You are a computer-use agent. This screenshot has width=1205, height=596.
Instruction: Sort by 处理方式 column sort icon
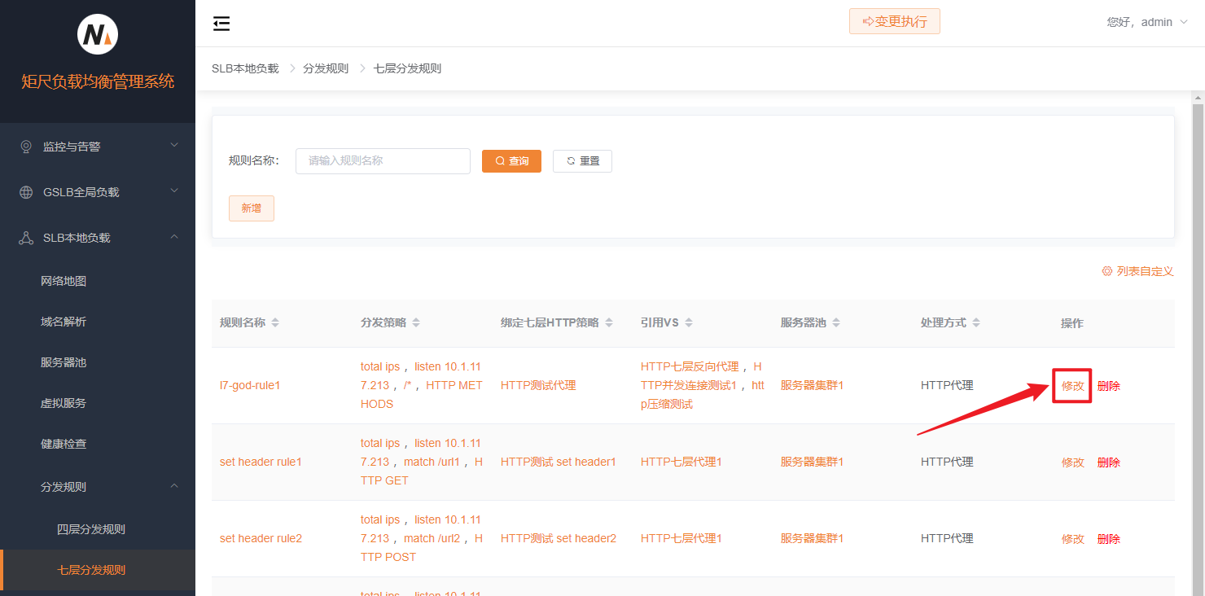[976, 323]
